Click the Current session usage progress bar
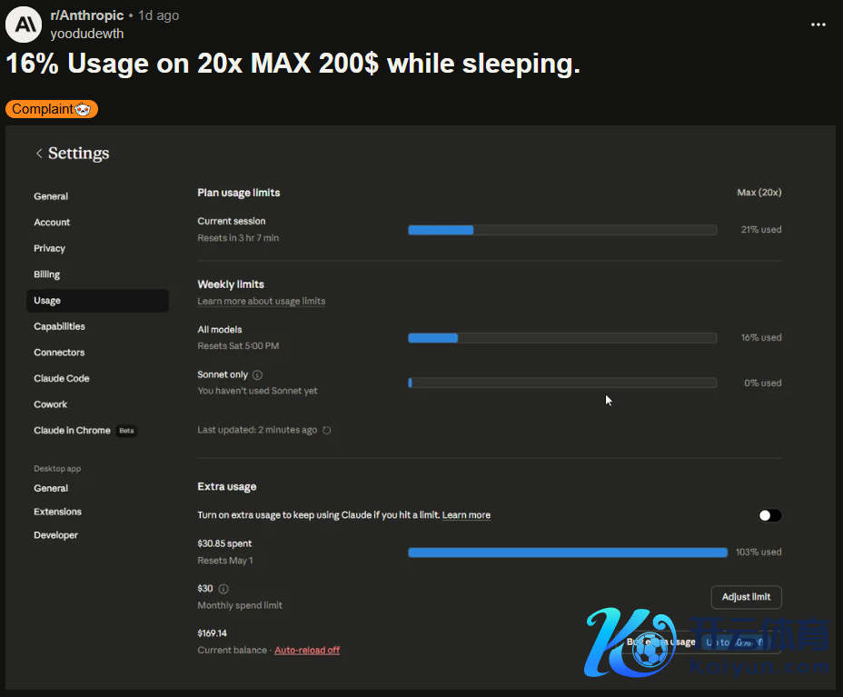Viewport: 843px width, 697px height. [x=561, y=230]
